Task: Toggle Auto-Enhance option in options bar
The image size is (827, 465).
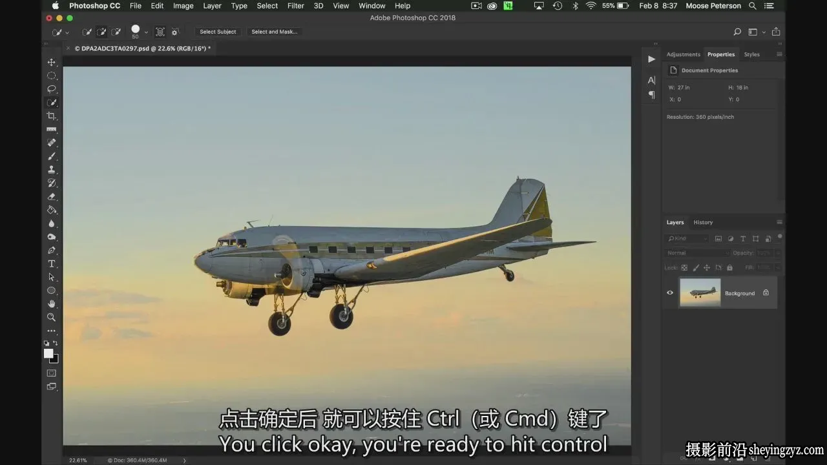Action: [174, 32]
